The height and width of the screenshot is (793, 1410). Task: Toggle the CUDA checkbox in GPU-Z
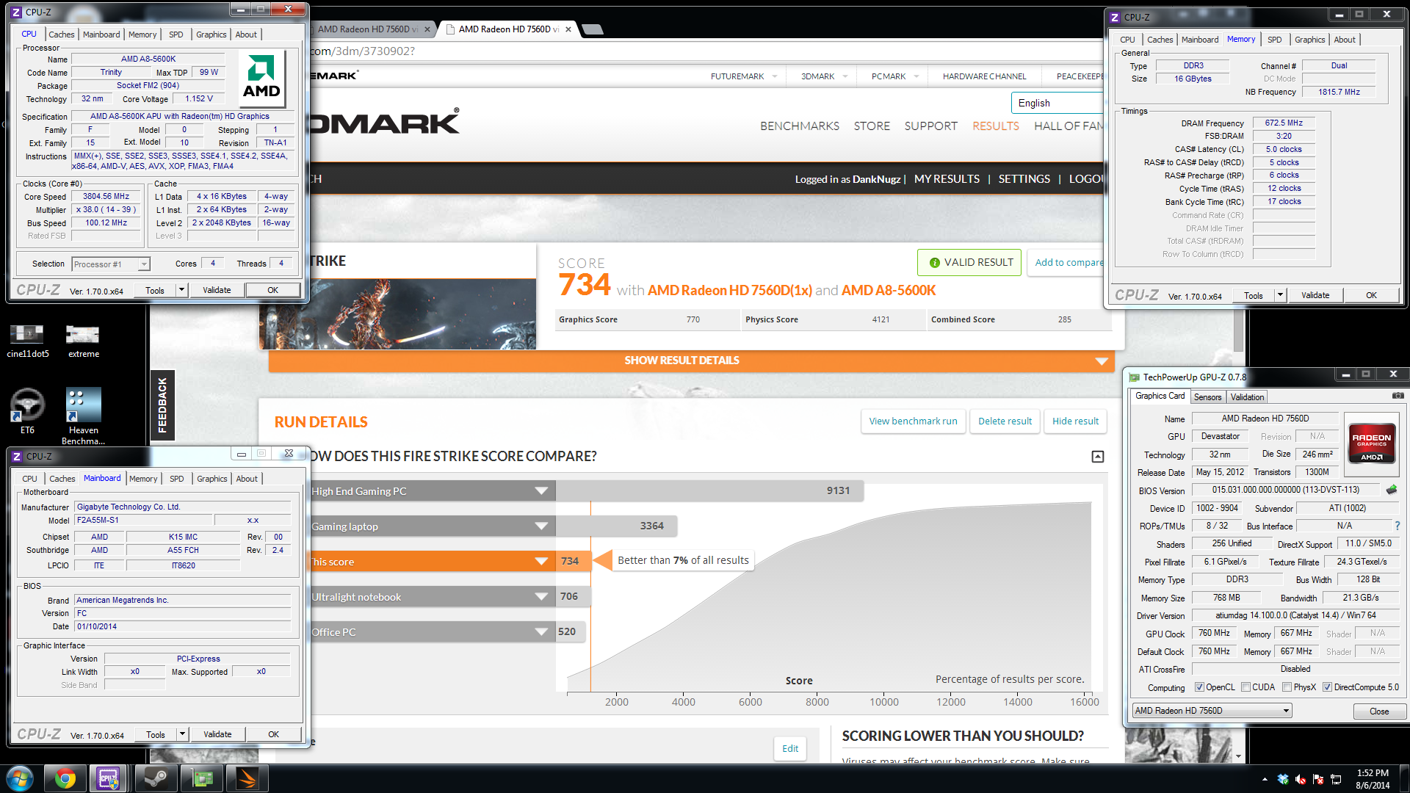click(x=1245, y=687)
